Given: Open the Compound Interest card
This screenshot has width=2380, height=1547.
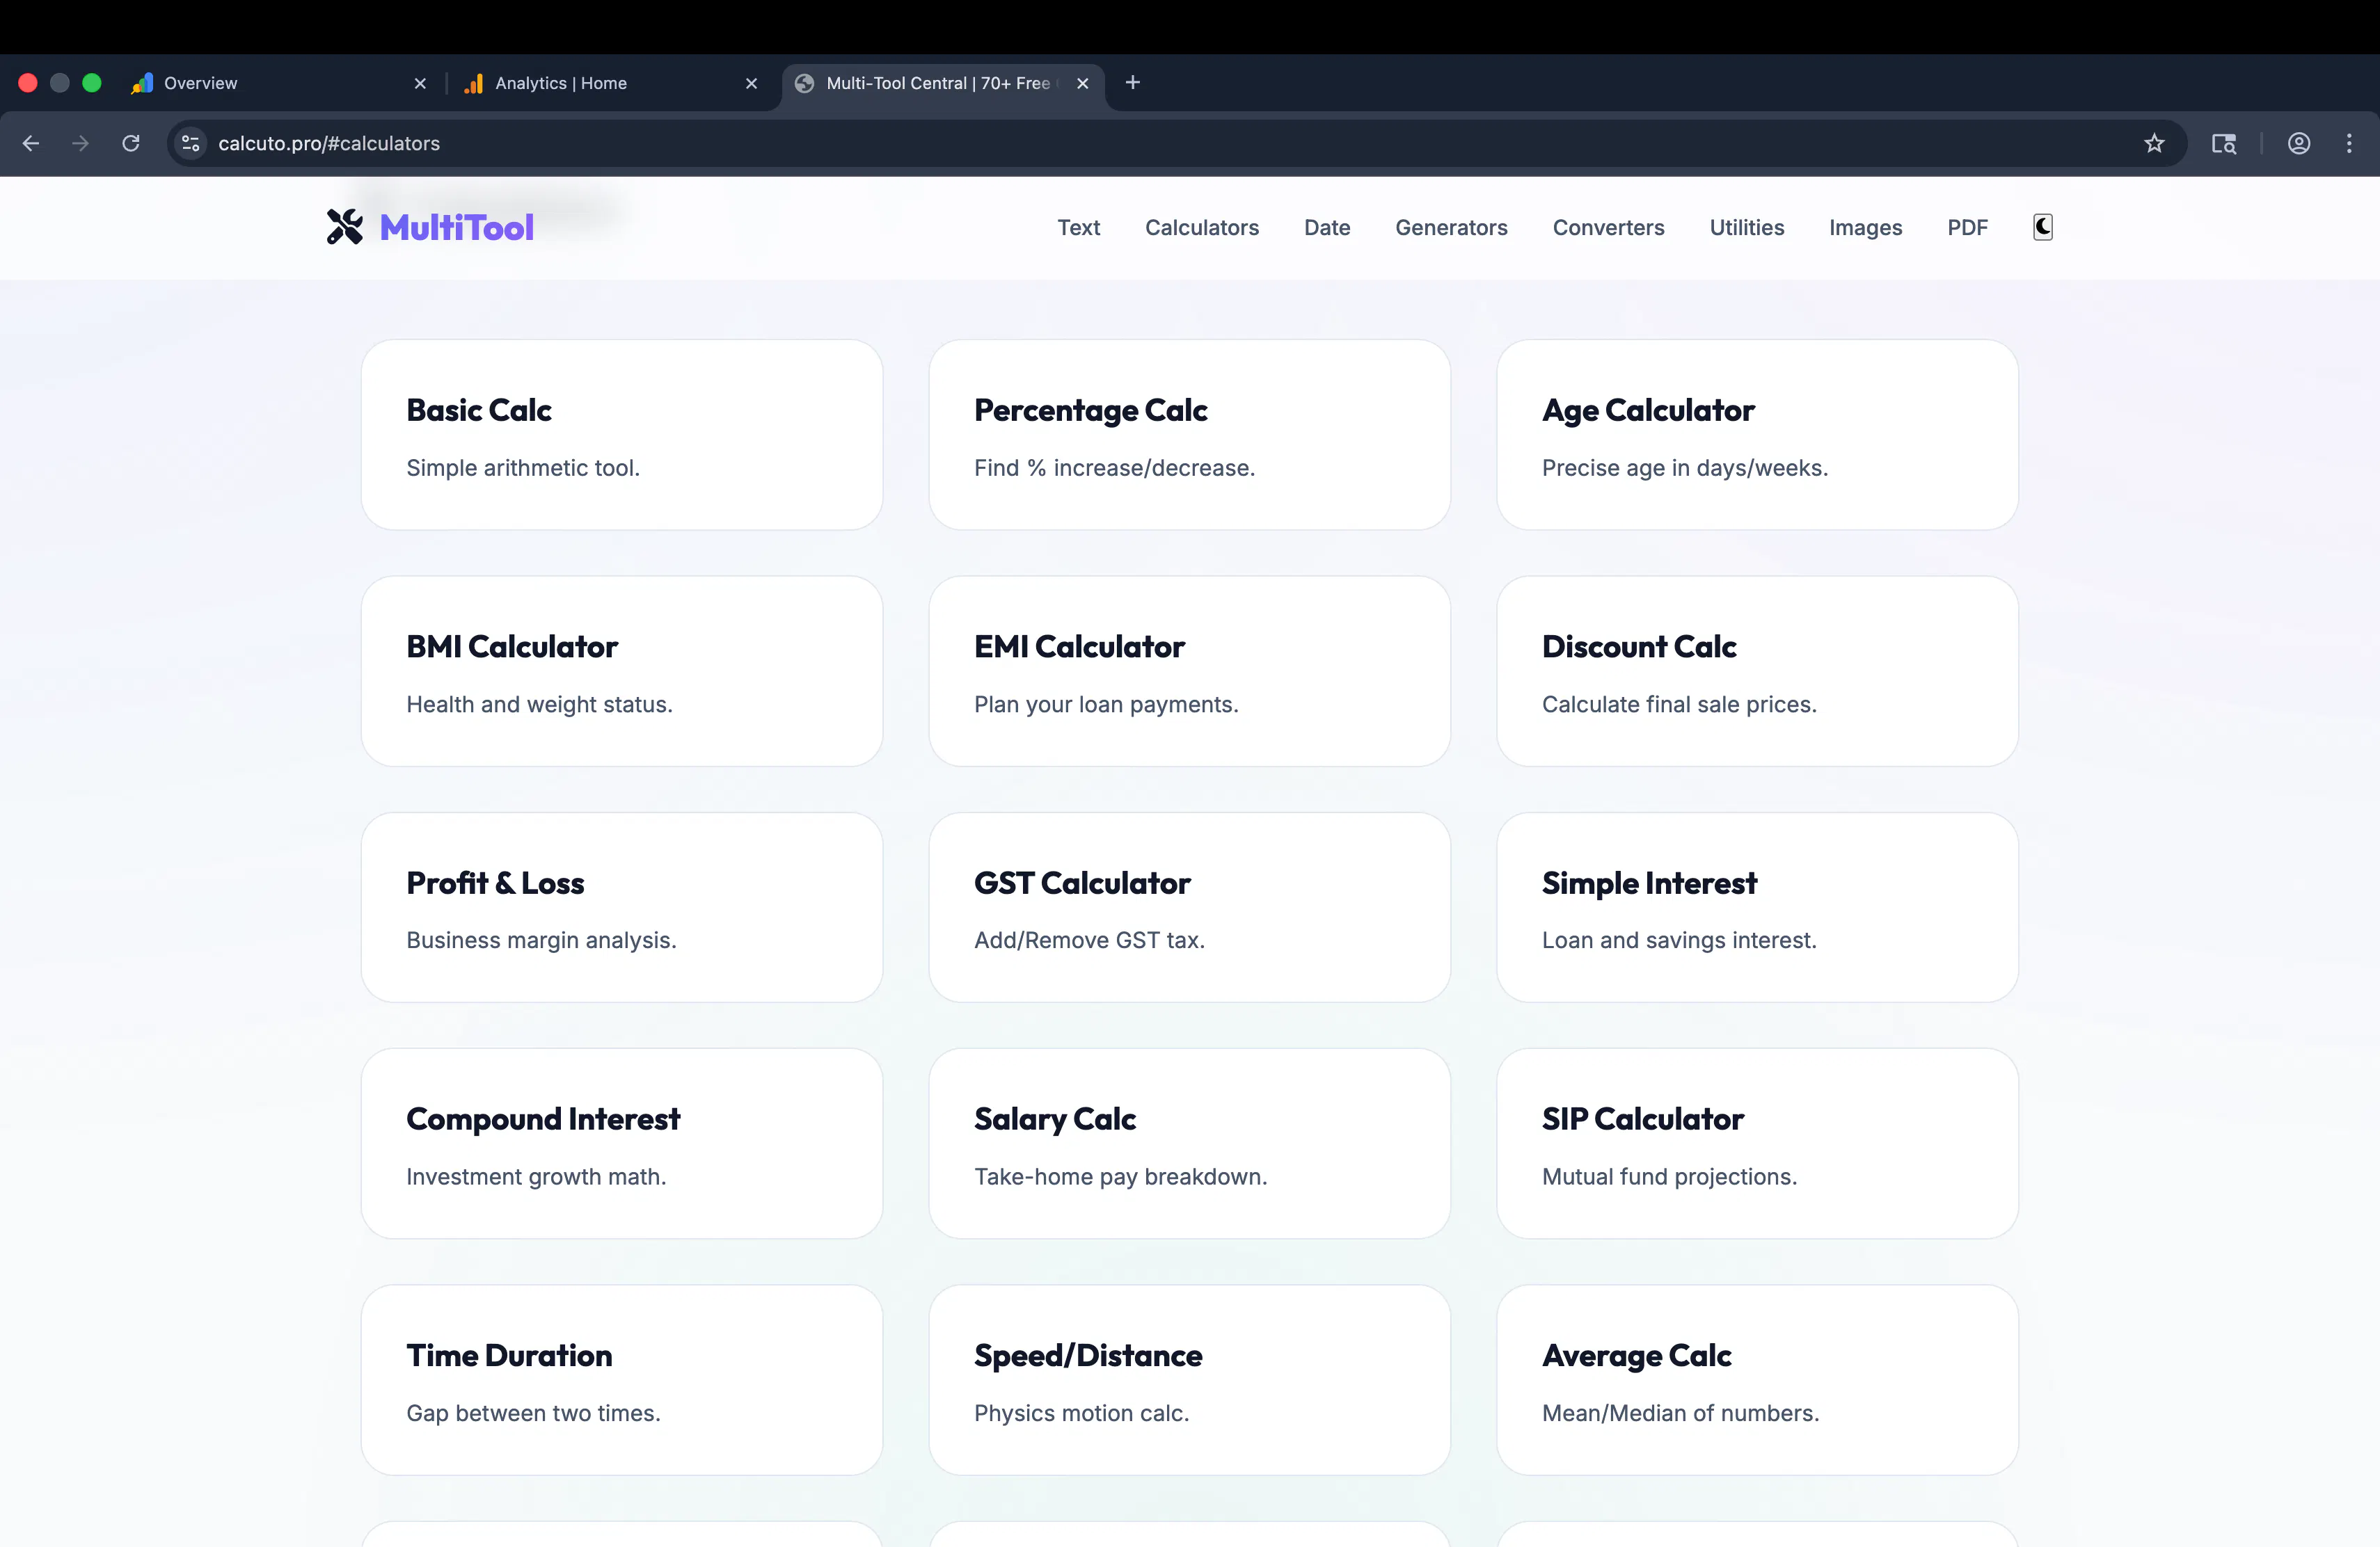Looking at the screenshot, I should coord(622,1144).
